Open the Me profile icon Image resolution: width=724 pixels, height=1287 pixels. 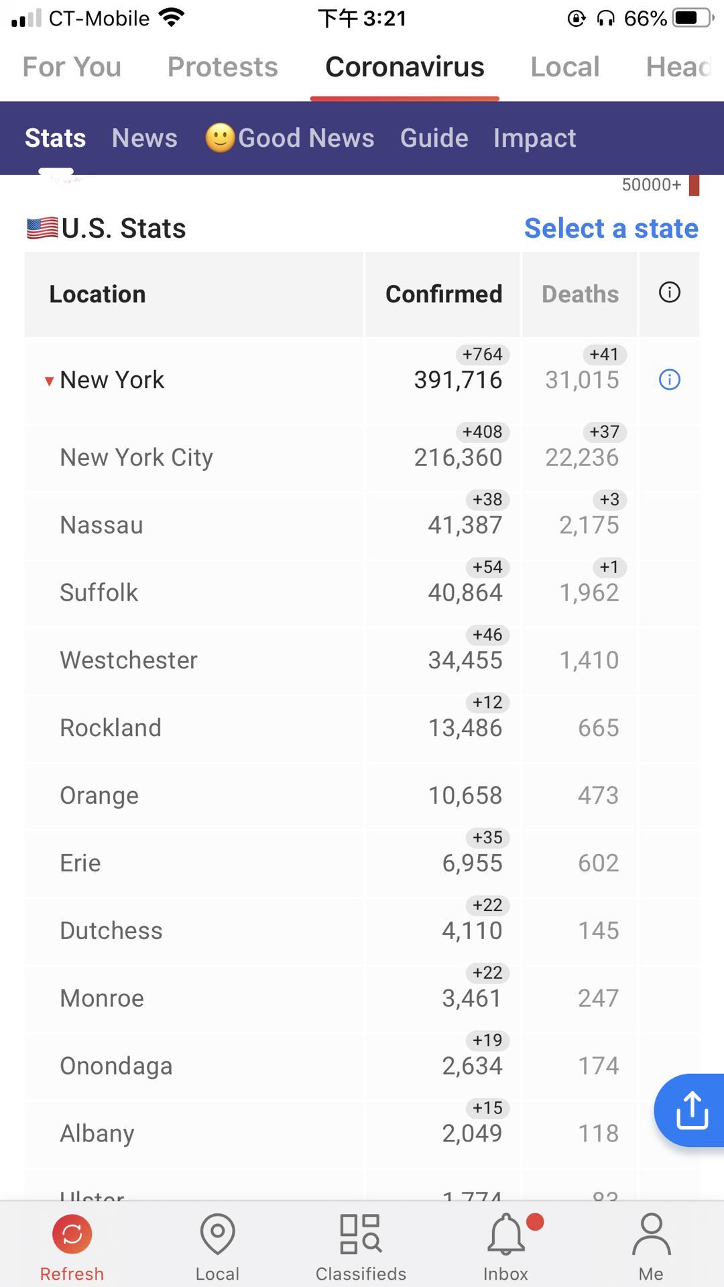click(x=651, y=1234)
